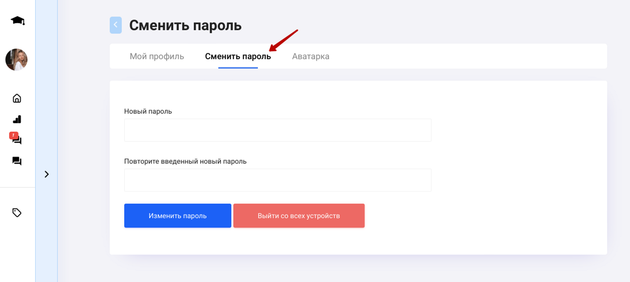Open the chat icon without a badge
Screen dimensions: 630x282
17,161
